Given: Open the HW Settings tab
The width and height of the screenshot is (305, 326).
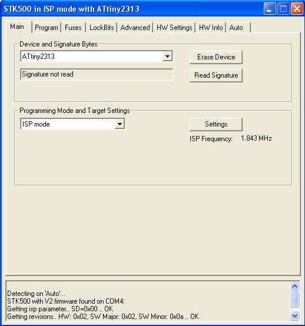Looking at the screenshot, I should point(174,28).
